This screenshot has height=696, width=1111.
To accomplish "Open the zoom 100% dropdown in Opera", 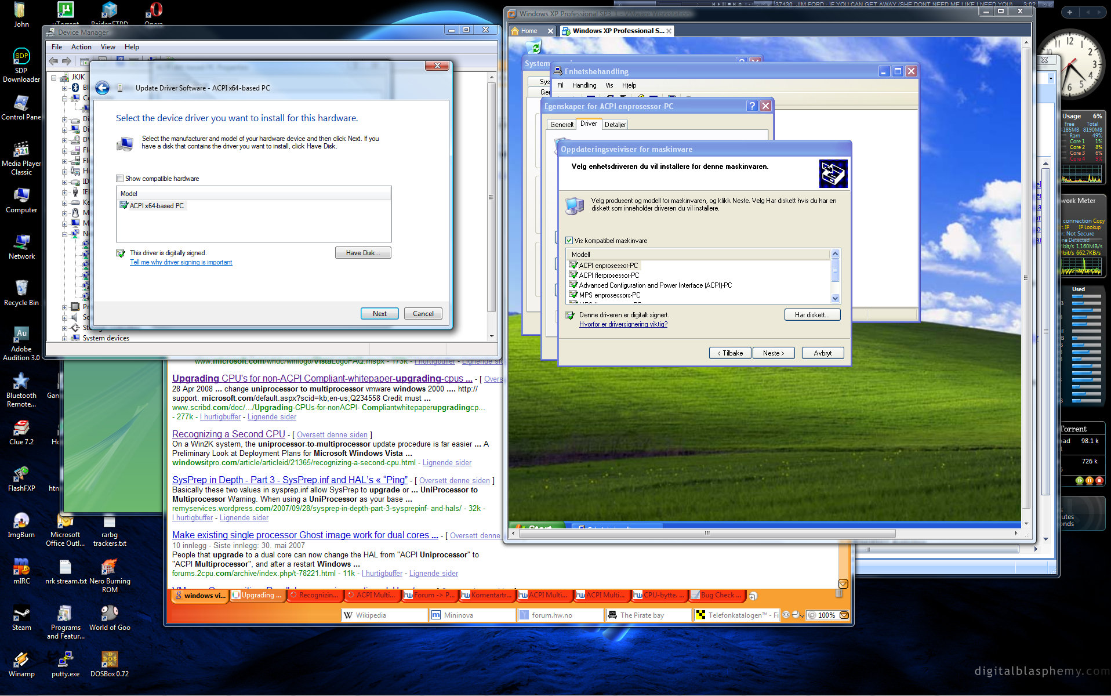I will pos(844,615).
